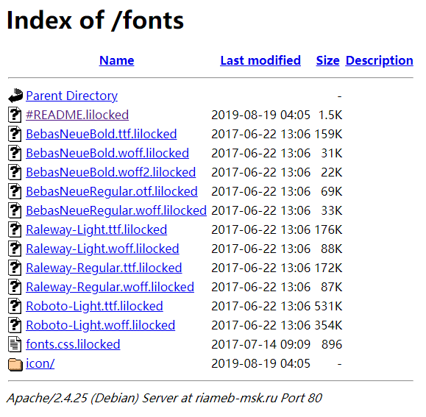Open the #README.lilocked file link

(x=77, y=115)
